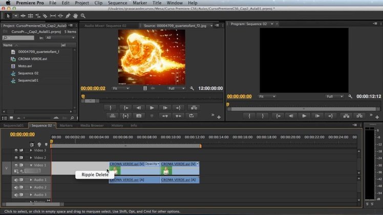Image resolution: width=383 pixels, height=215 pixels.
Task: Select the Rolling Edit tool
Action: 30,16
